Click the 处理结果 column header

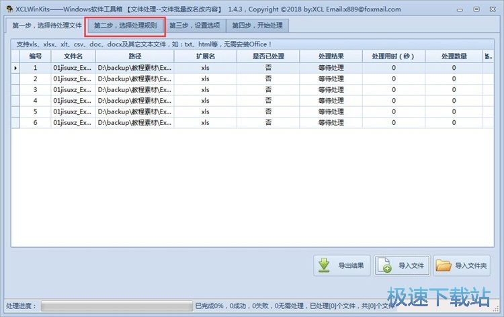(x=331, y=56)
